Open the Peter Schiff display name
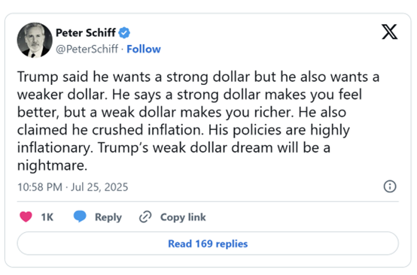Image resolution: width=417 pixels, height=275 pixels. (86, 33)
